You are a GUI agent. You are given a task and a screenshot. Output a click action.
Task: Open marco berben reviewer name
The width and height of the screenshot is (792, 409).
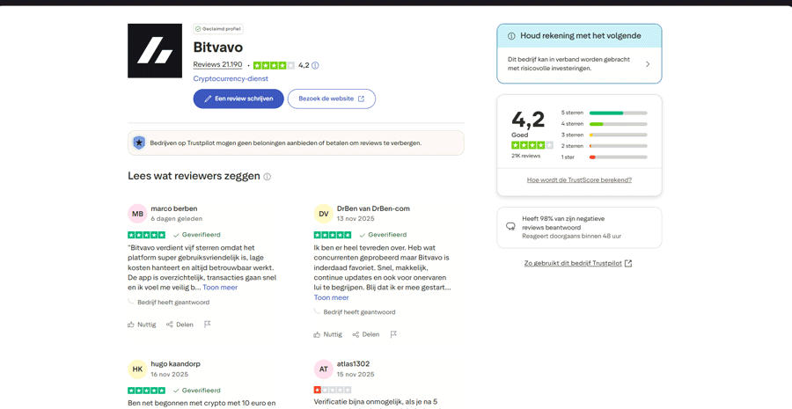click(174, 208)
